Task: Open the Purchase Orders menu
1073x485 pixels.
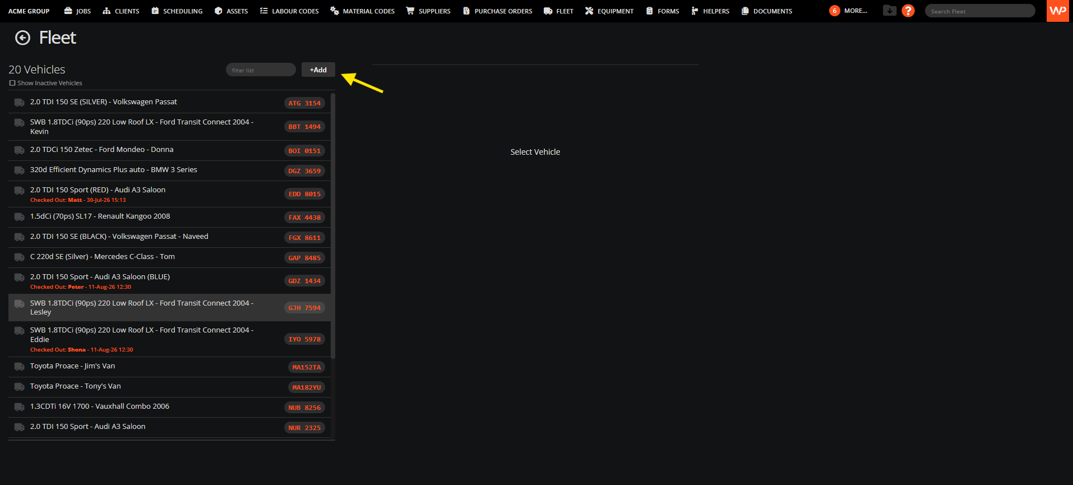Action: [x=498, y=11]
